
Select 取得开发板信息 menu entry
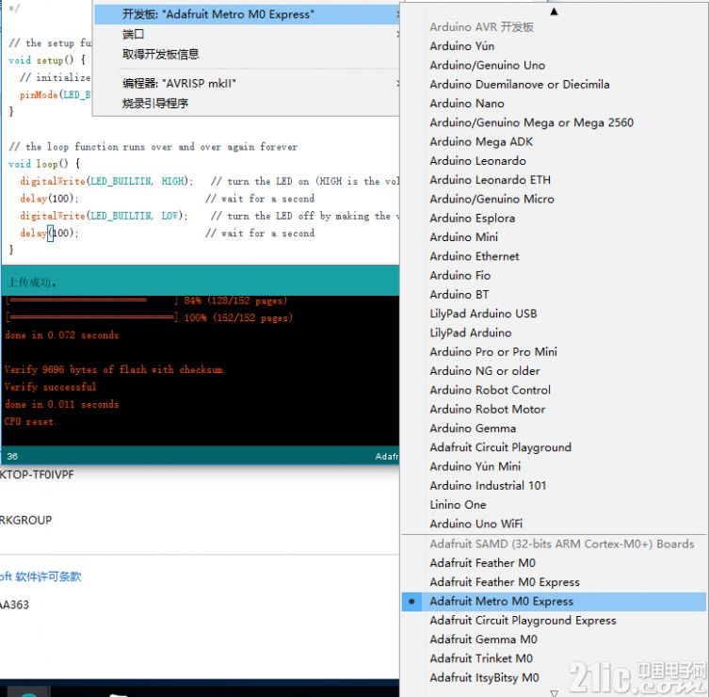point(247,55)
